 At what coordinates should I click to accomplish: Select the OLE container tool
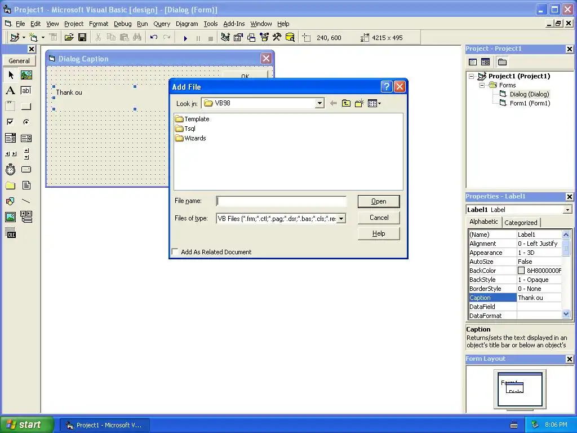click(x=11, y=233)
